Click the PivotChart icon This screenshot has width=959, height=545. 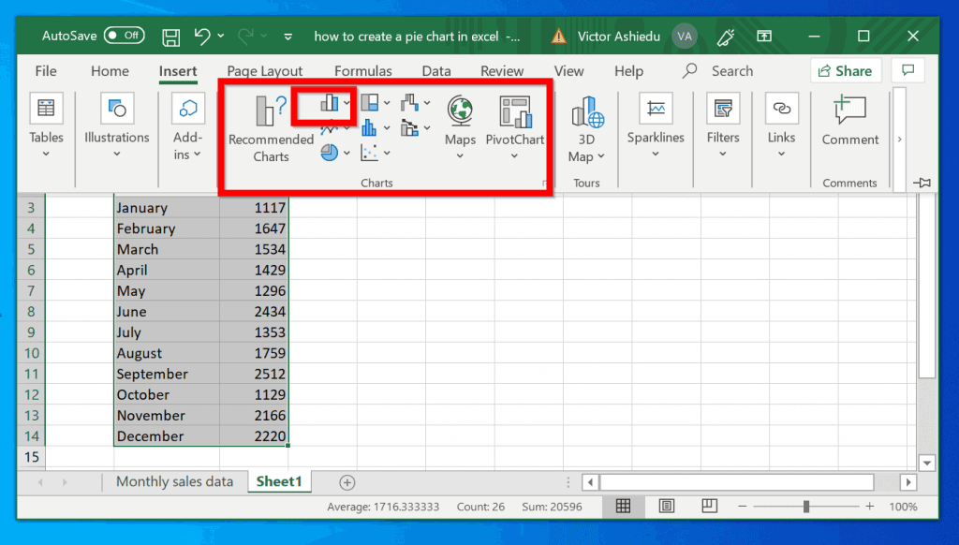[x=515, y=111]
